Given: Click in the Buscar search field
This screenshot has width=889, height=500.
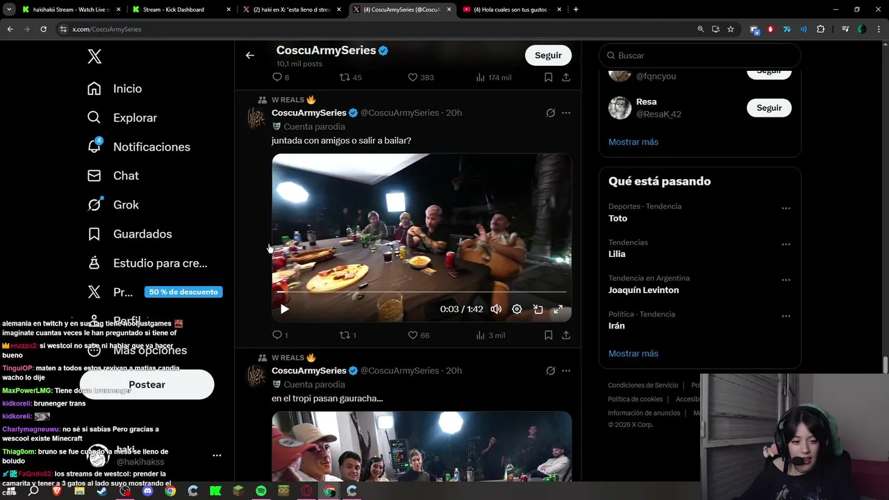Looking at the screenshot, I should [x=700, y=56].
